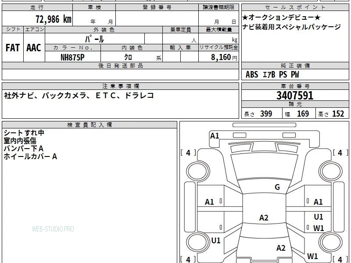Click the A2 mark on the car roof
Screen dimensions: 351x263
(264, 217)
